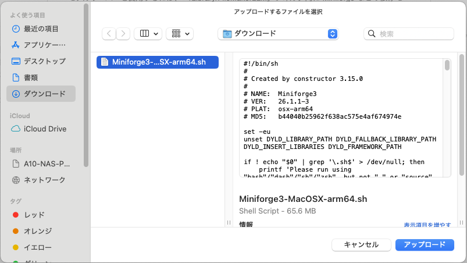This screenshot has width=467, height=263.
Task: Click the タグ section header
Action: [x=16, y=201]
